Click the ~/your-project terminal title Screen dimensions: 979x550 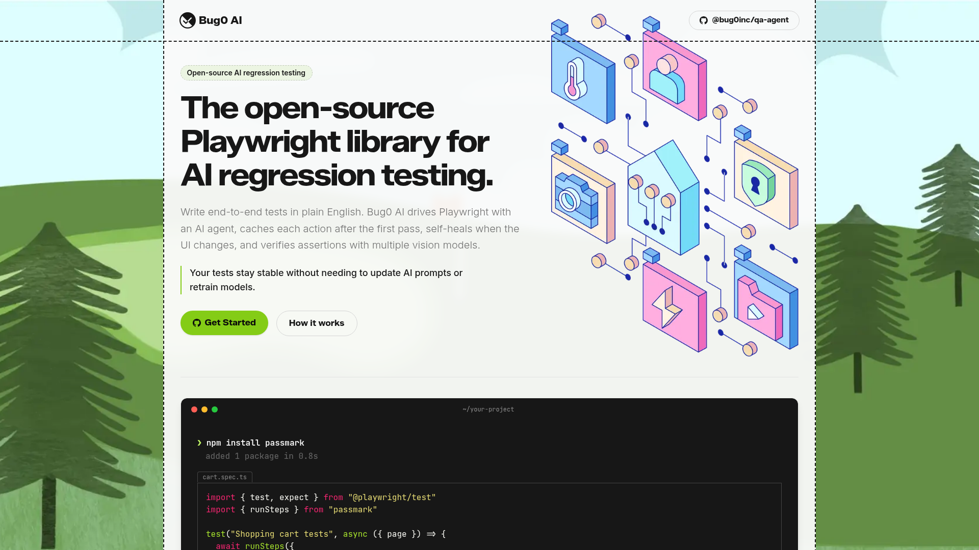(488, 409)
